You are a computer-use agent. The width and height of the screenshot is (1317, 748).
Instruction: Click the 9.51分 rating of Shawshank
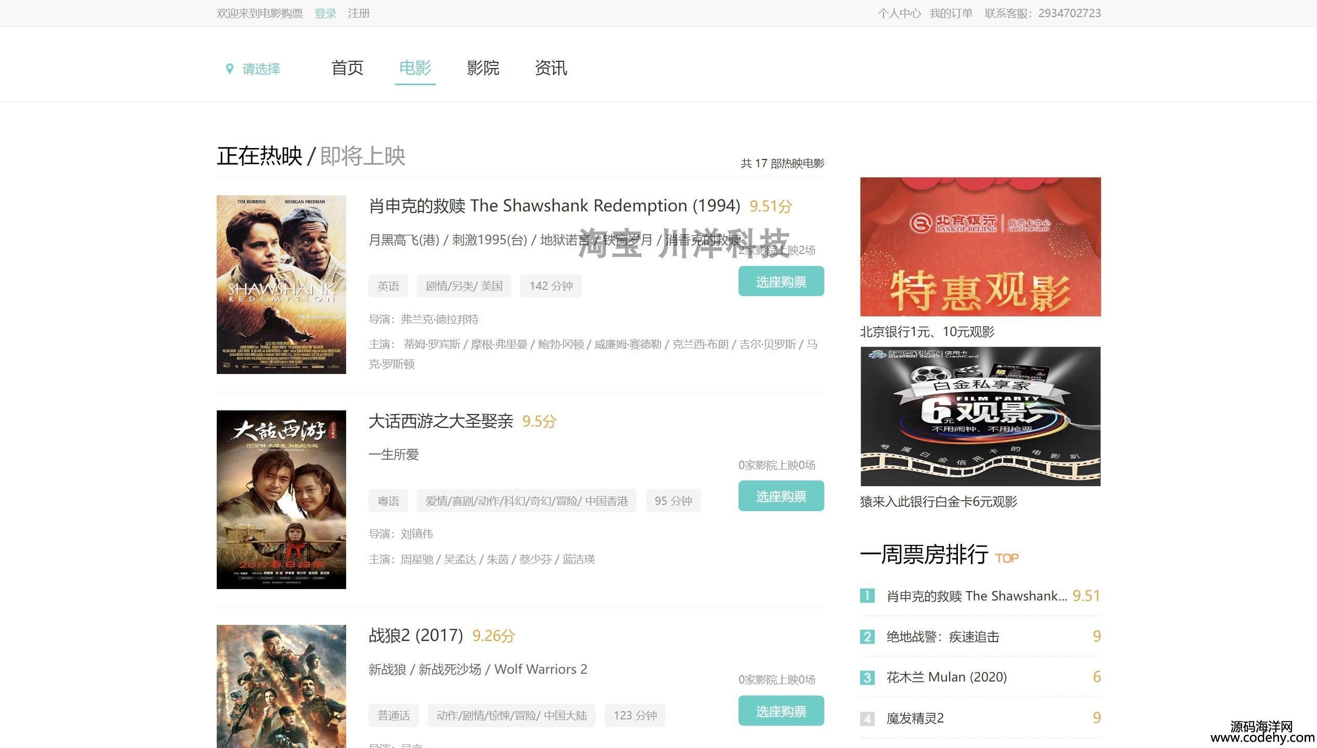pos(771,207)
